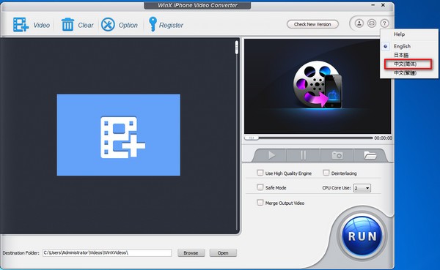This screenshot has height=270, width=440.
Task: Click the video preview window
Action: 318,86
